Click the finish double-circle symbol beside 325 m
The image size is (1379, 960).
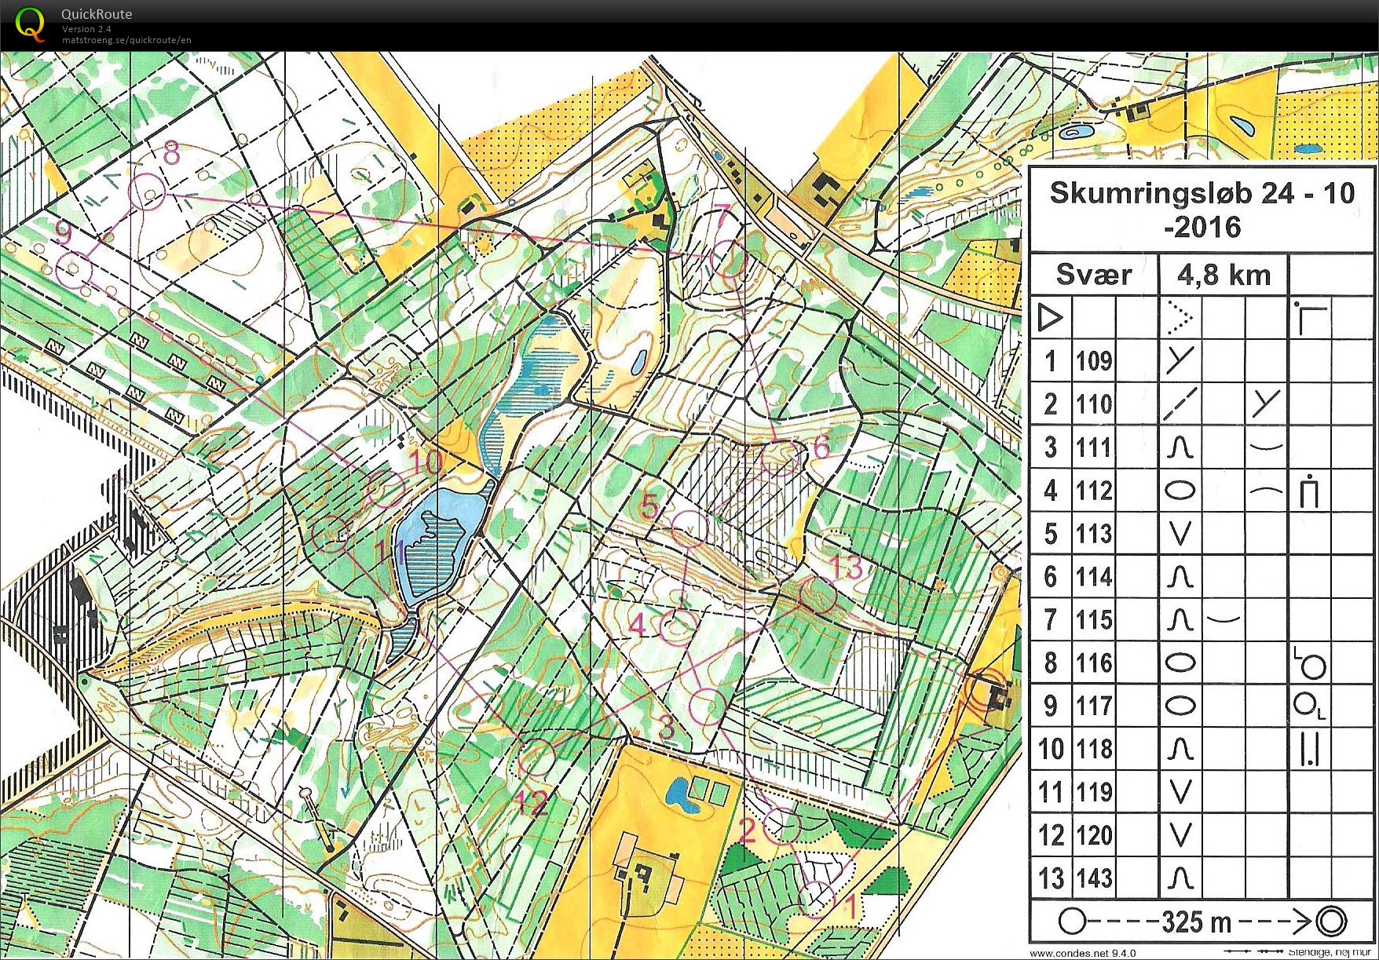point(1331,921)
